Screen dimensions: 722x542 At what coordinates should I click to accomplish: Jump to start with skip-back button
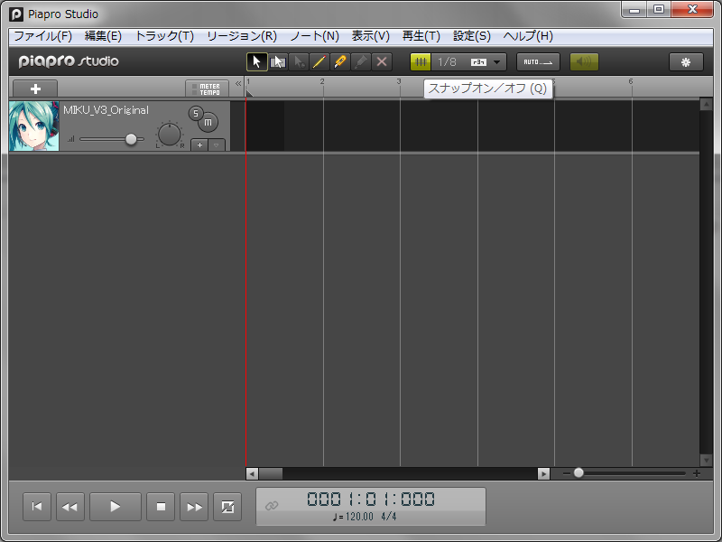click(37, 507)
